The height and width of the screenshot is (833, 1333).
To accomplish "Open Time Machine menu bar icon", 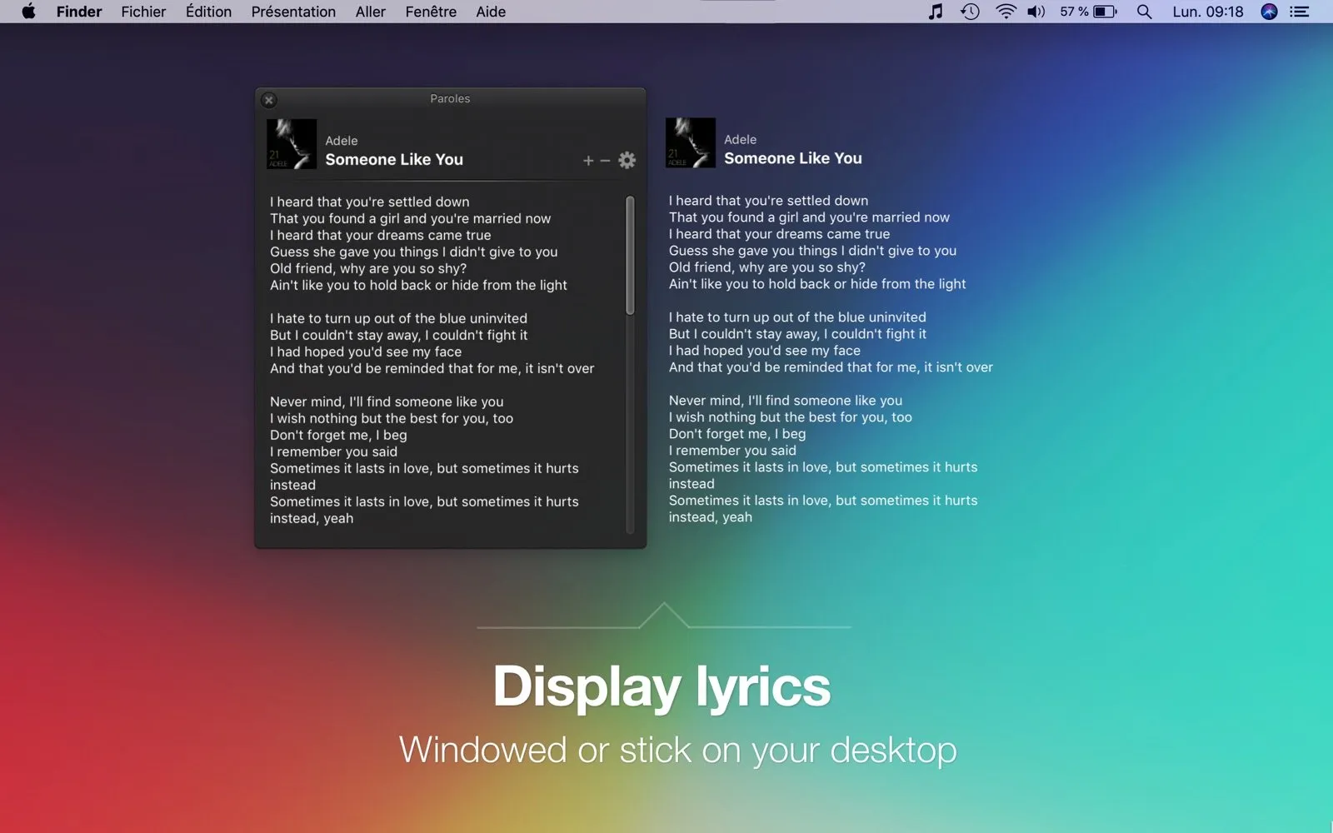I will (970, 12).
